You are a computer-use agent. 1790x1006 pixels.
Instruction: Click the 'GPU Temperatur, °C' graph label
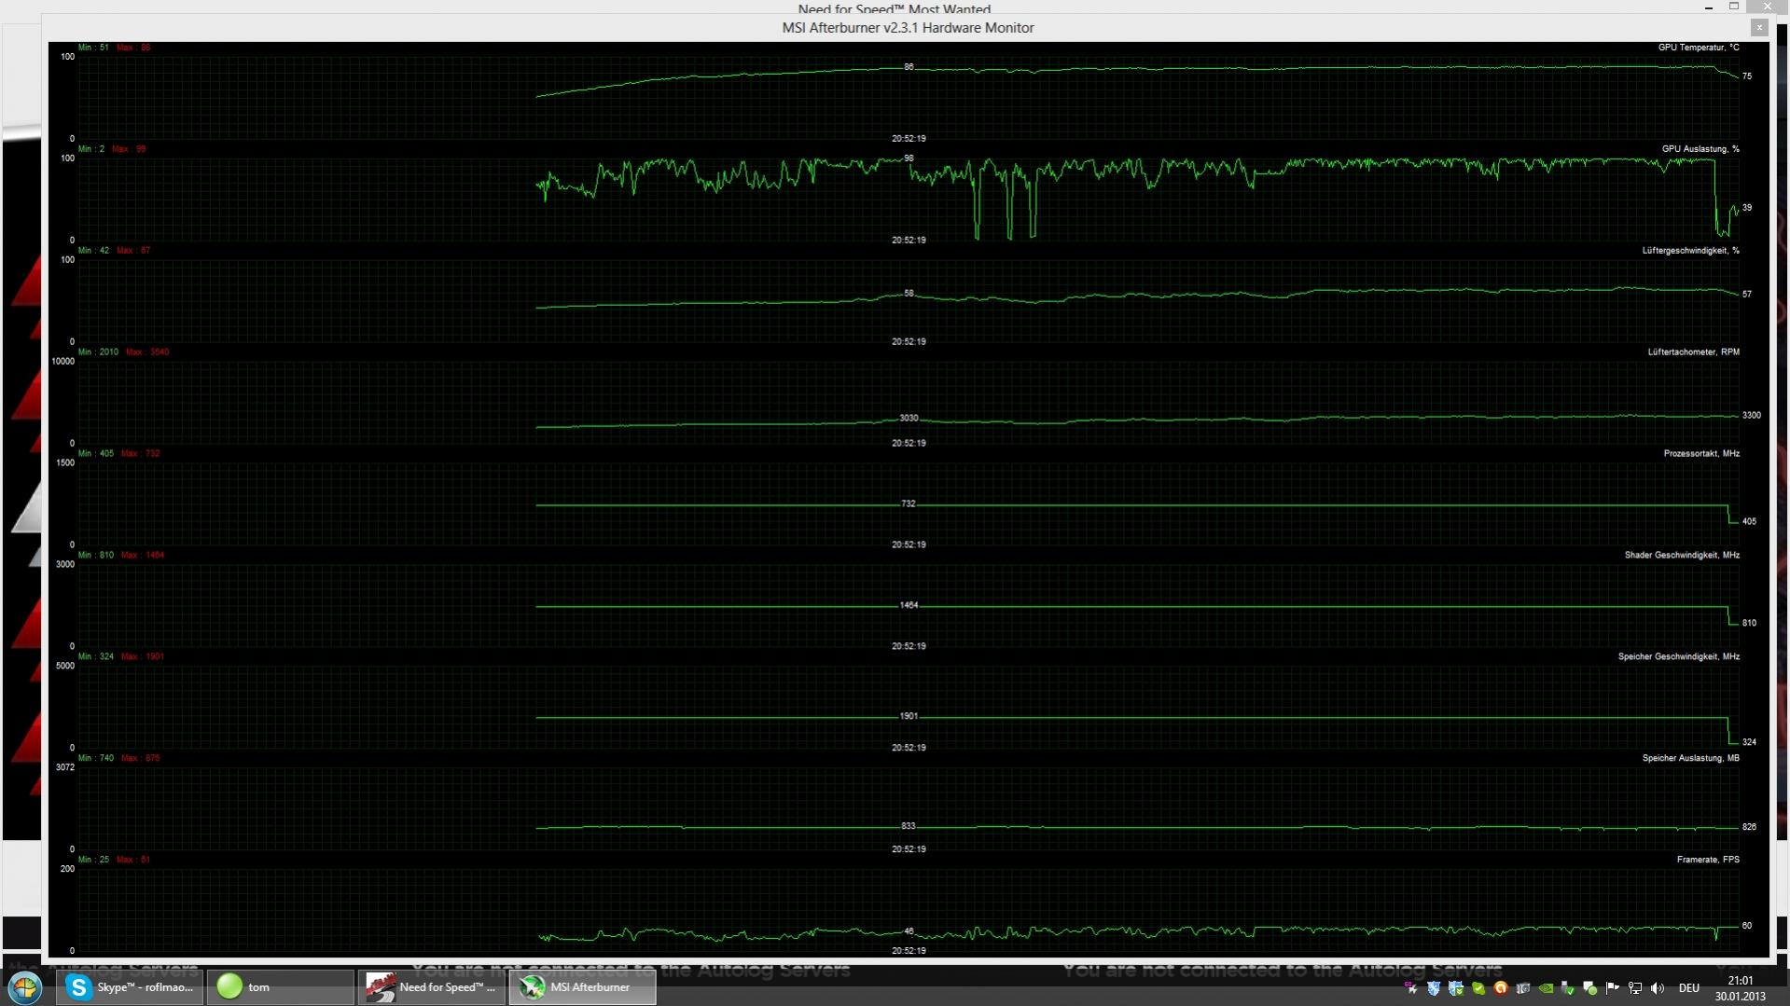pos(1699,48)
